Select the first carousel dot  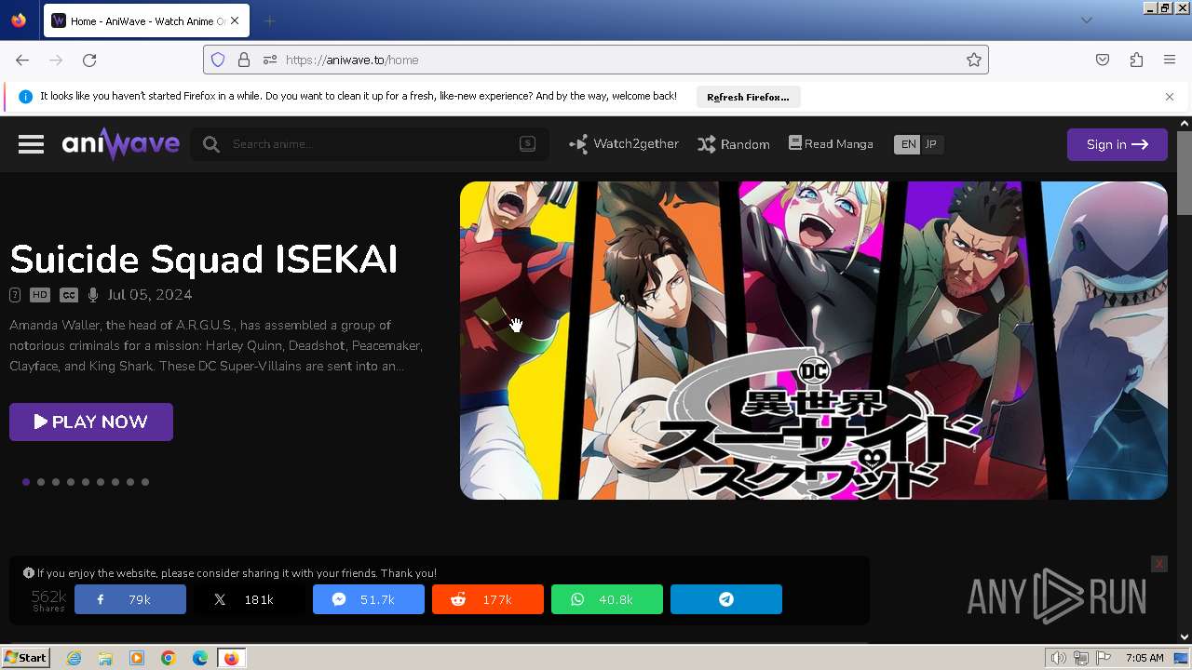coord(26,482)
